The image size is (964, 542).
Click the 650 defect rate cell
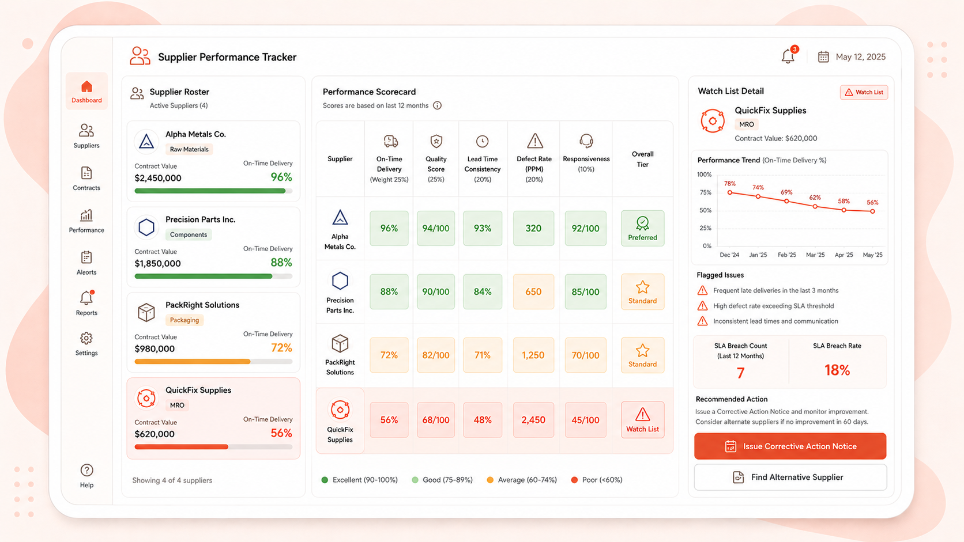[x=533, y=292]
